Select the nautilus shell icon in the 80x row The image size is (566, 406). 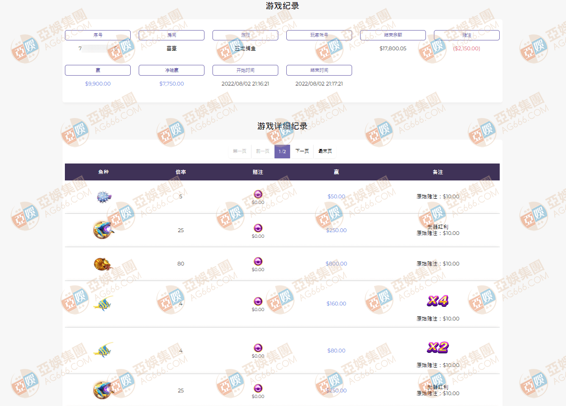click(x=103, y=264)
